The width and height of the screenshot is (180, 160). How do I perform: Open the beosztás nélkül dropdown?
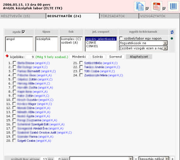click(154, 158)
